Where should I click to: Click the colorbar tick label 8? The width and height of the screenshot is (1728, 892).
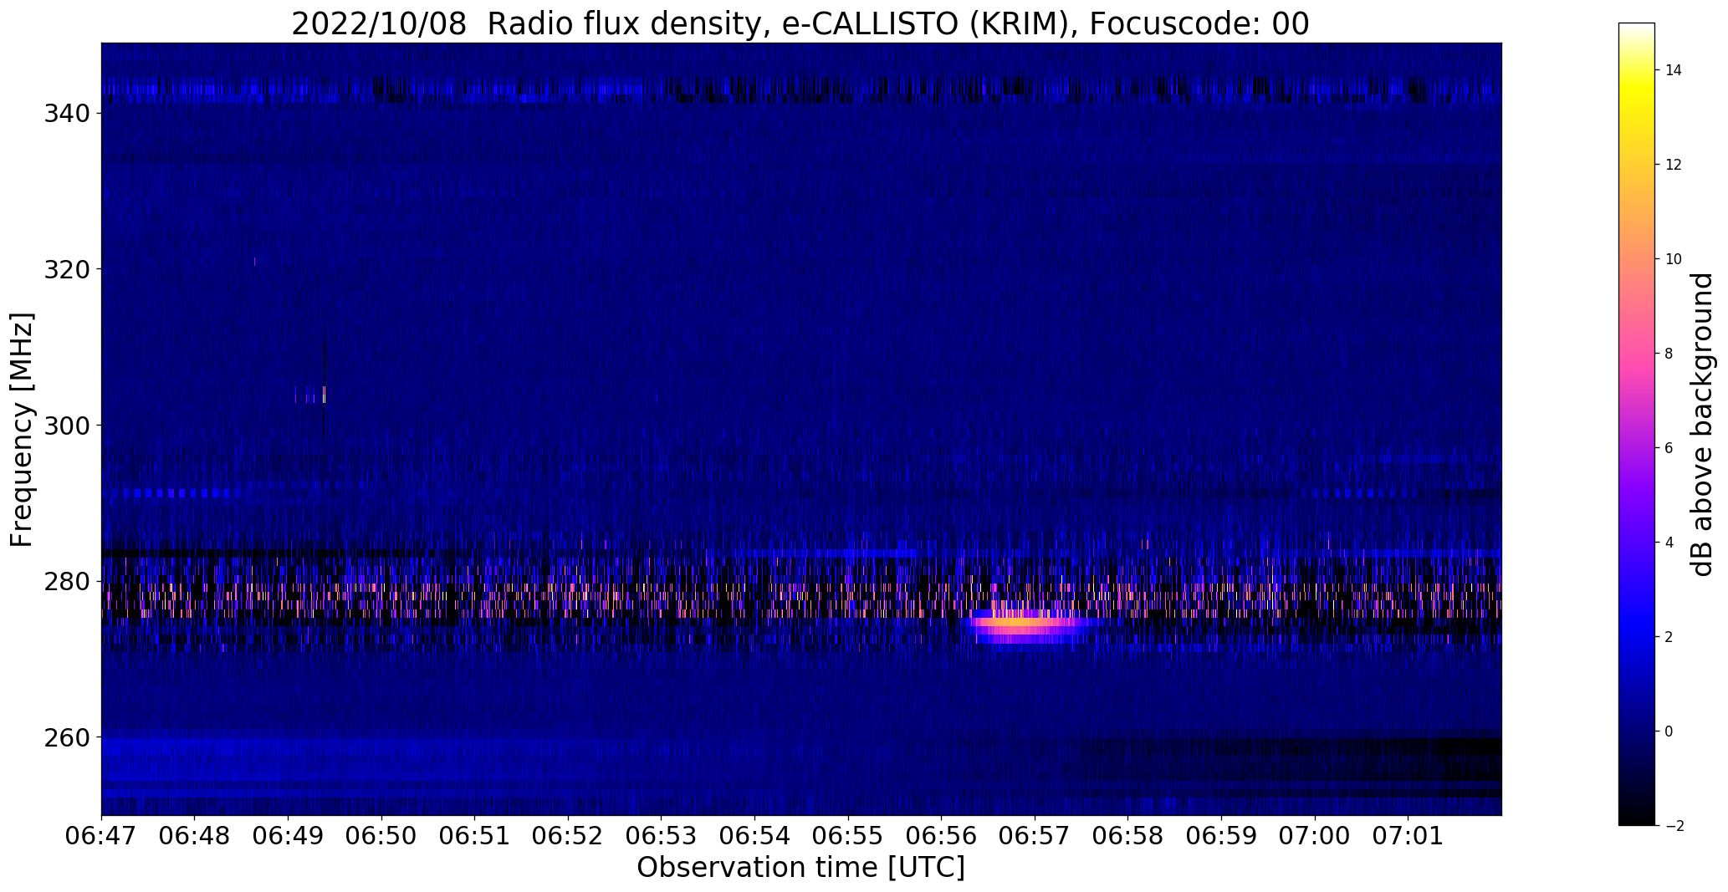pos(1669,354)
